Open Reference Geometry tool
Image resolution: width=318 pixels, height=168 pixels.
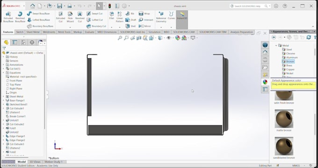click(161, 17)
